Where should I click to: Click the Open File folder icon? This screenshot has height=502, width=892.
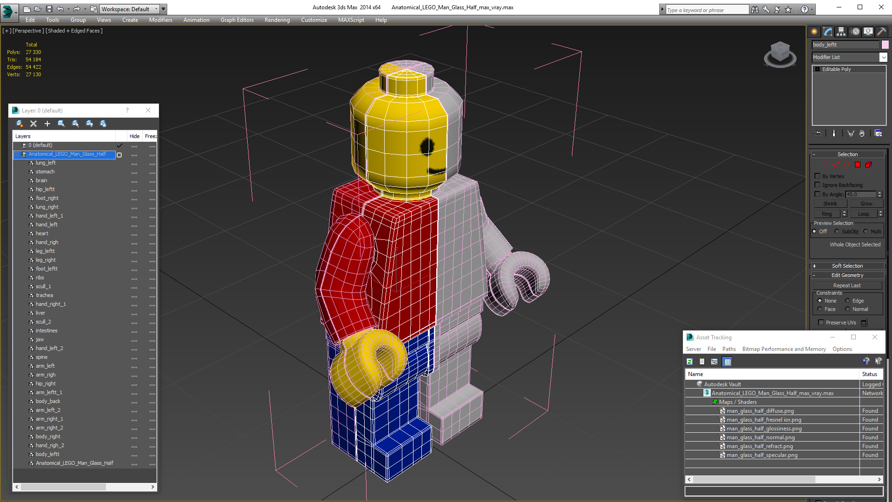(x=38, y=9)
